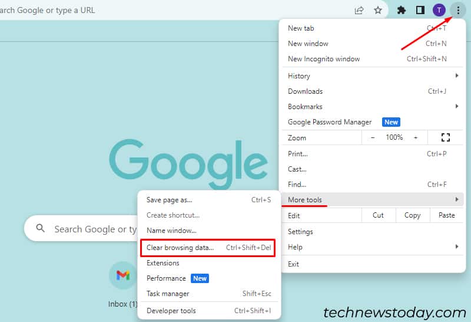Screen dimensions: 471x322
Task: Choose New window
Action: click(373, 44)
